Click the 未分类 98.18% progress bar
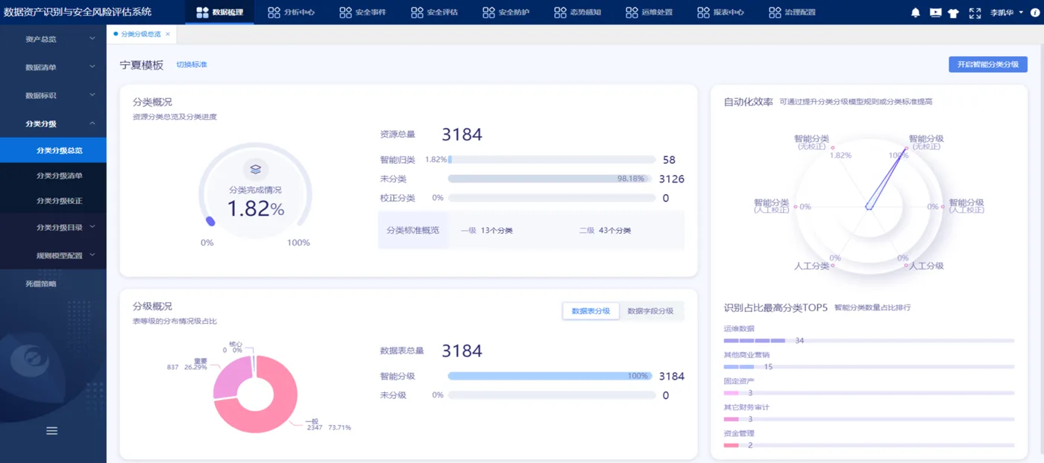This screenshot has height=463, width=1044. [551, 179]
